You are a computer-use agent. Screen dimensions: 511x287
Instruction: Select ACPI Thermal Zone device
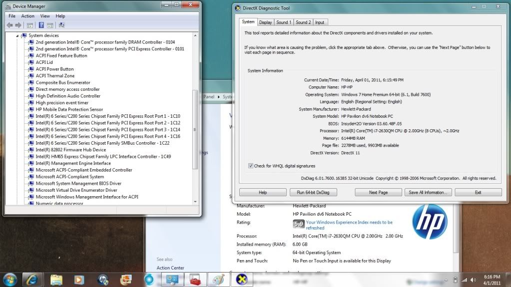click(x=55, y=76)
